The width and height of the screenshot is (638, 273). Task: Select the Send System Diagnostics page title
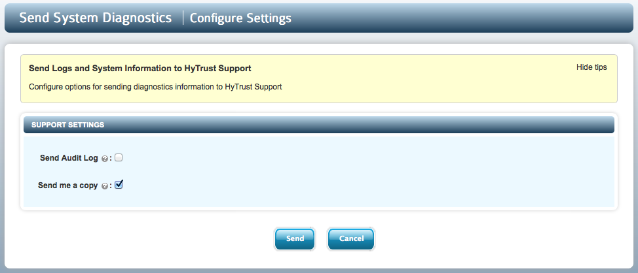[x=95, y=18]
